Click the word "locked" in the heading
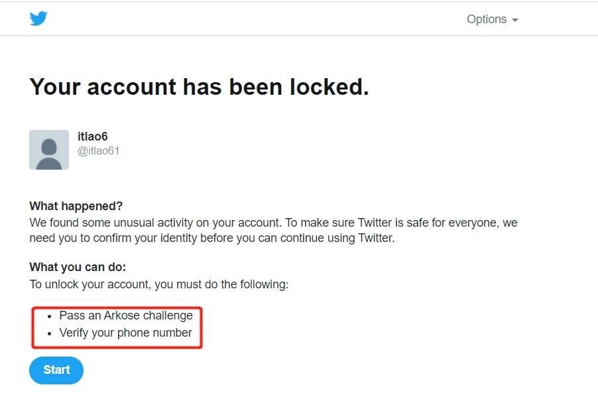 [x=326, y=87]
